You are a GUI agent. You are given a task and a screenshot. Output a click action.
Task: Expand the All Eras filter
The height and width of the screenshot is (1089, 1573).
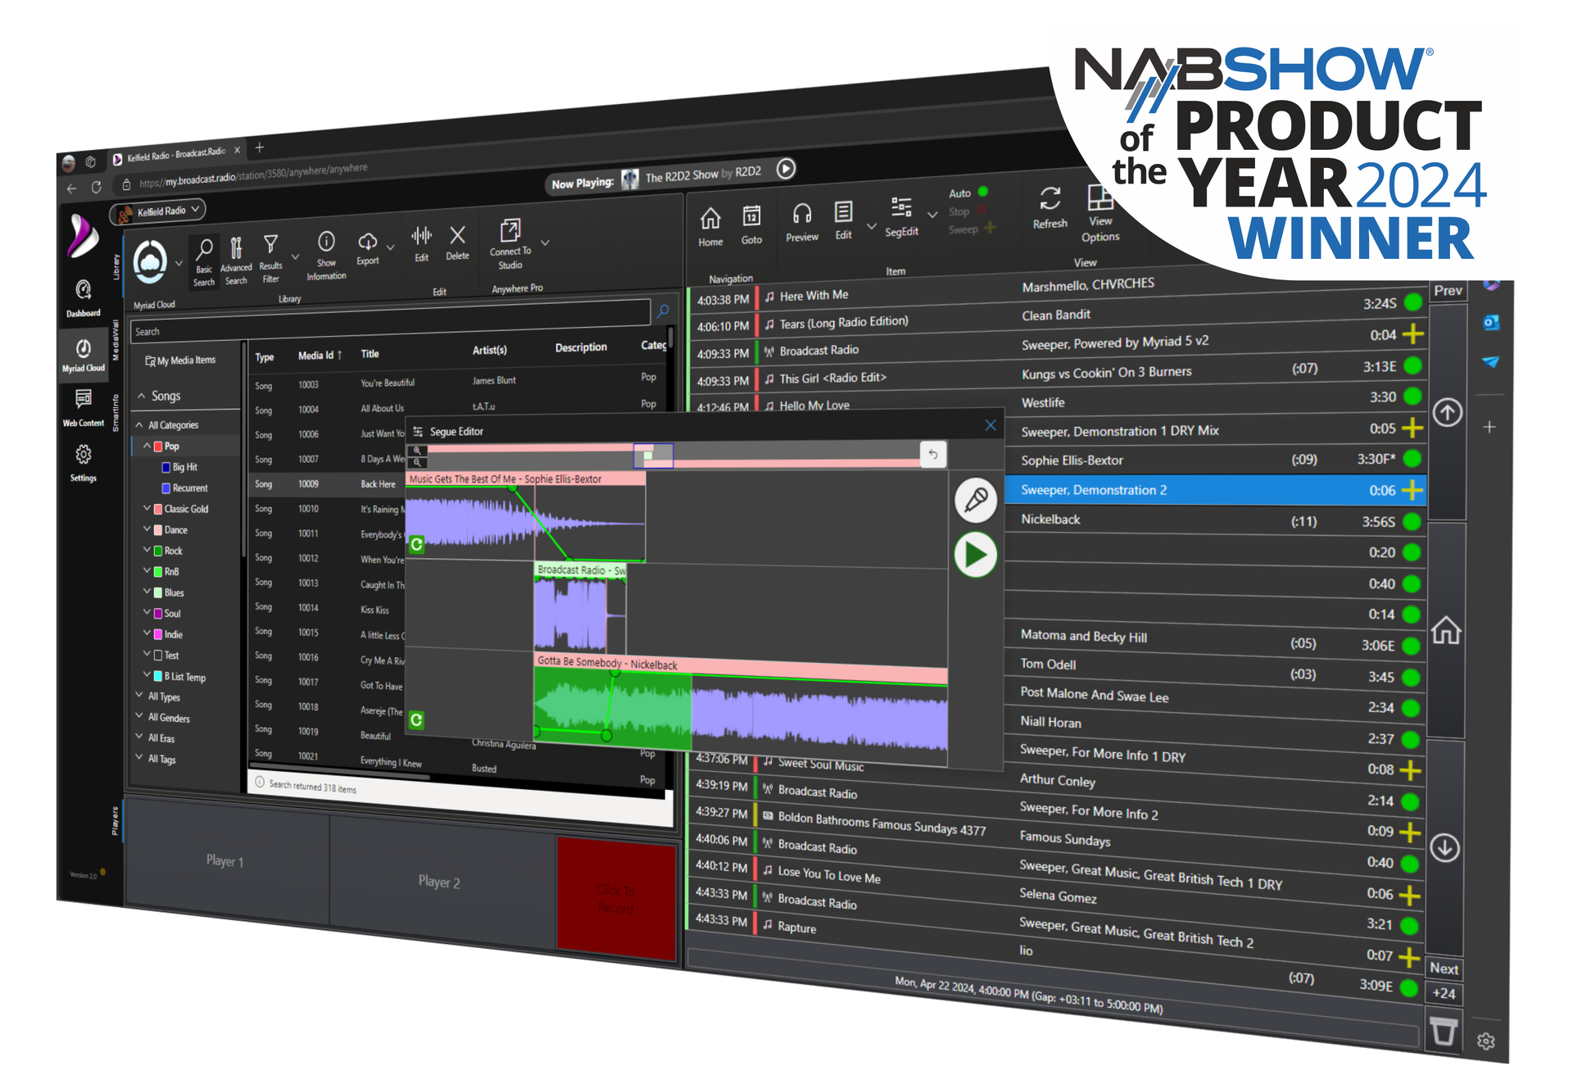click(x=139, y=737)
